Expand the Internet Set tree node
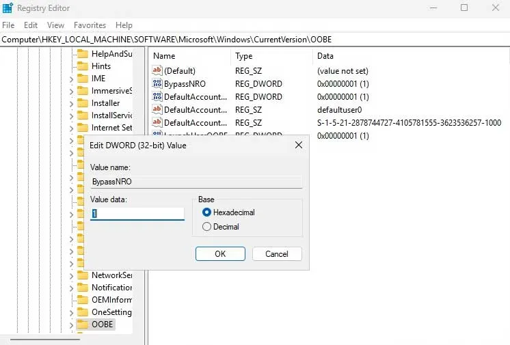This screenshot has height=345, width=510. [72, 128]
